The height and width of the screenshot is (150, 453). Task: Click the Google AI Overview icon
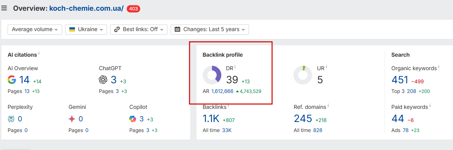pos(12,80)
